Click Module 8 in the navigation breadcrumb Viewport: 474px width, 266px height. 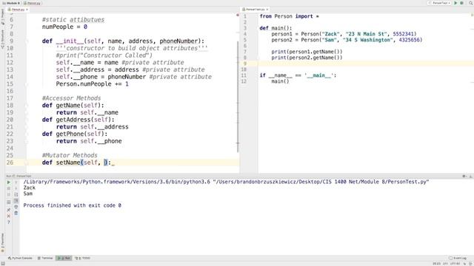click(11, 3)
